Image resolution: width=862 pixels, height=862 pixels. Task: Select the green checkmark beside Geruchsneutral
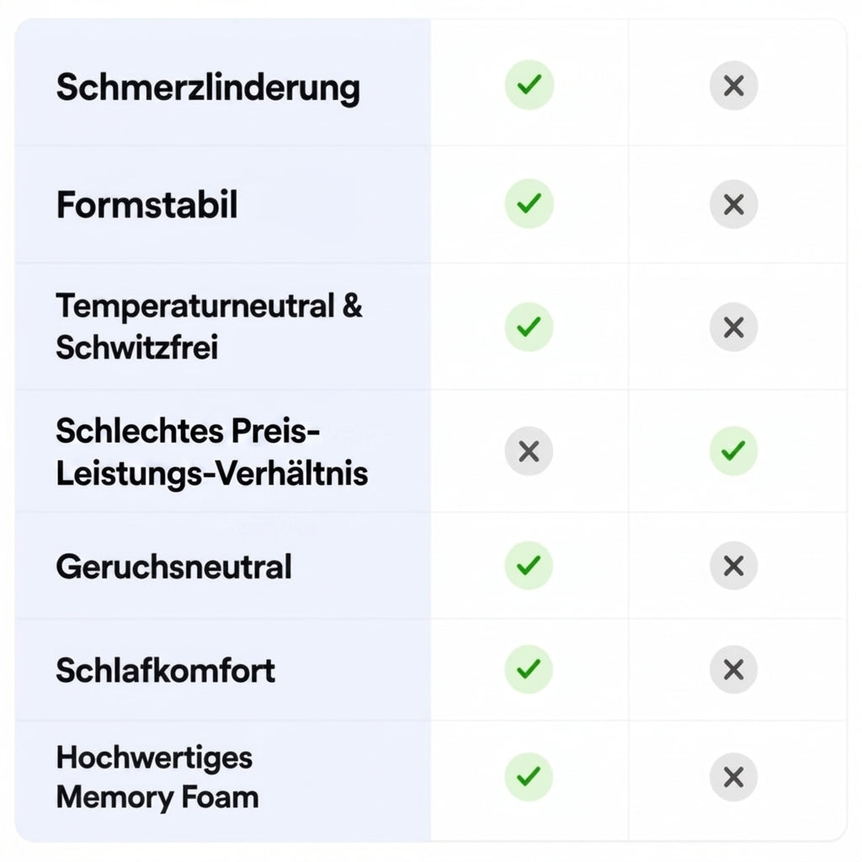point(529,566)
